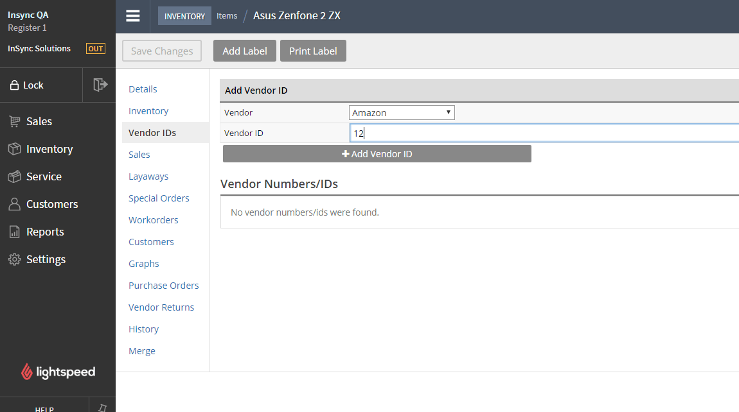Click the 'No vendor numbers/ids were found' message

[305, 212]
